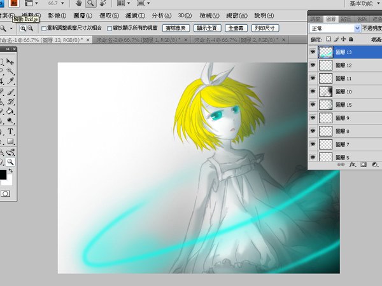Hide 圖層 7 with its eye icon
Image resolution: width=382 pixels, height=286 pixels.
point(313,144)
